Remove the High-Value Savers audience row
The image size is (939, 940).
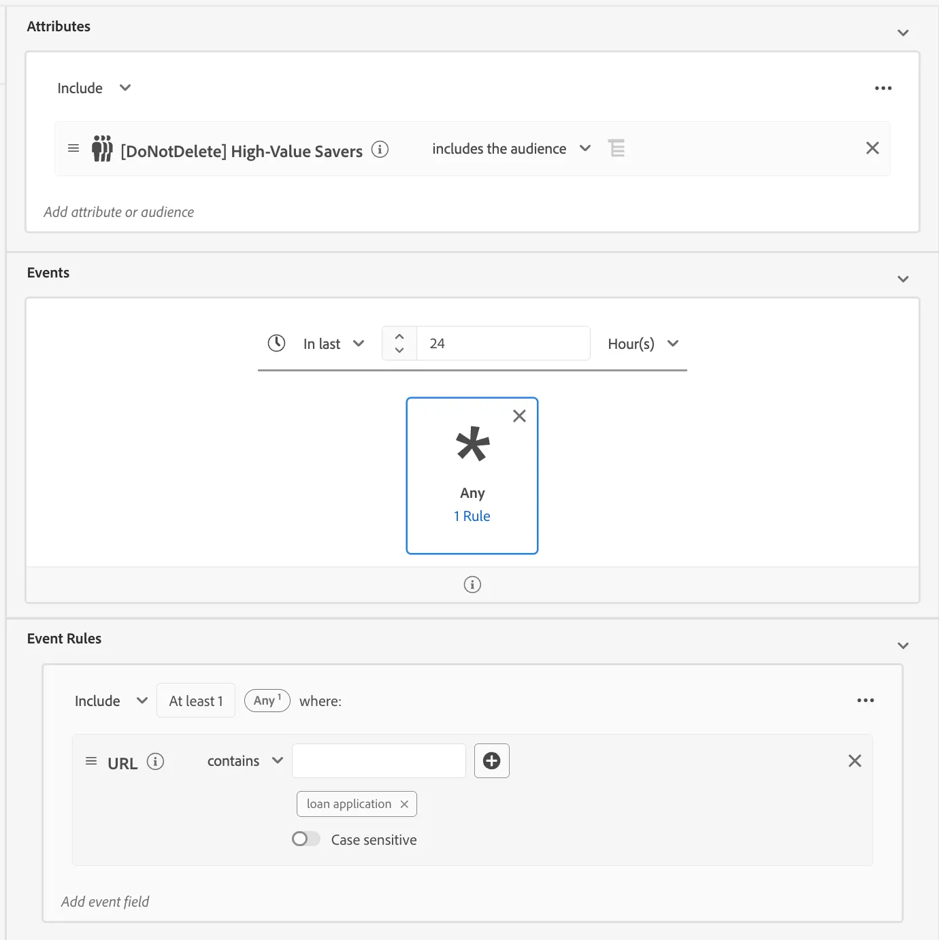click(872, 148)
